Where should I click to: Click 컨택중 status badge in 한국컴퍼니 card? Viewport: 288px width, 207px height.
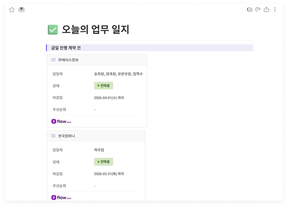pos(104,162)
